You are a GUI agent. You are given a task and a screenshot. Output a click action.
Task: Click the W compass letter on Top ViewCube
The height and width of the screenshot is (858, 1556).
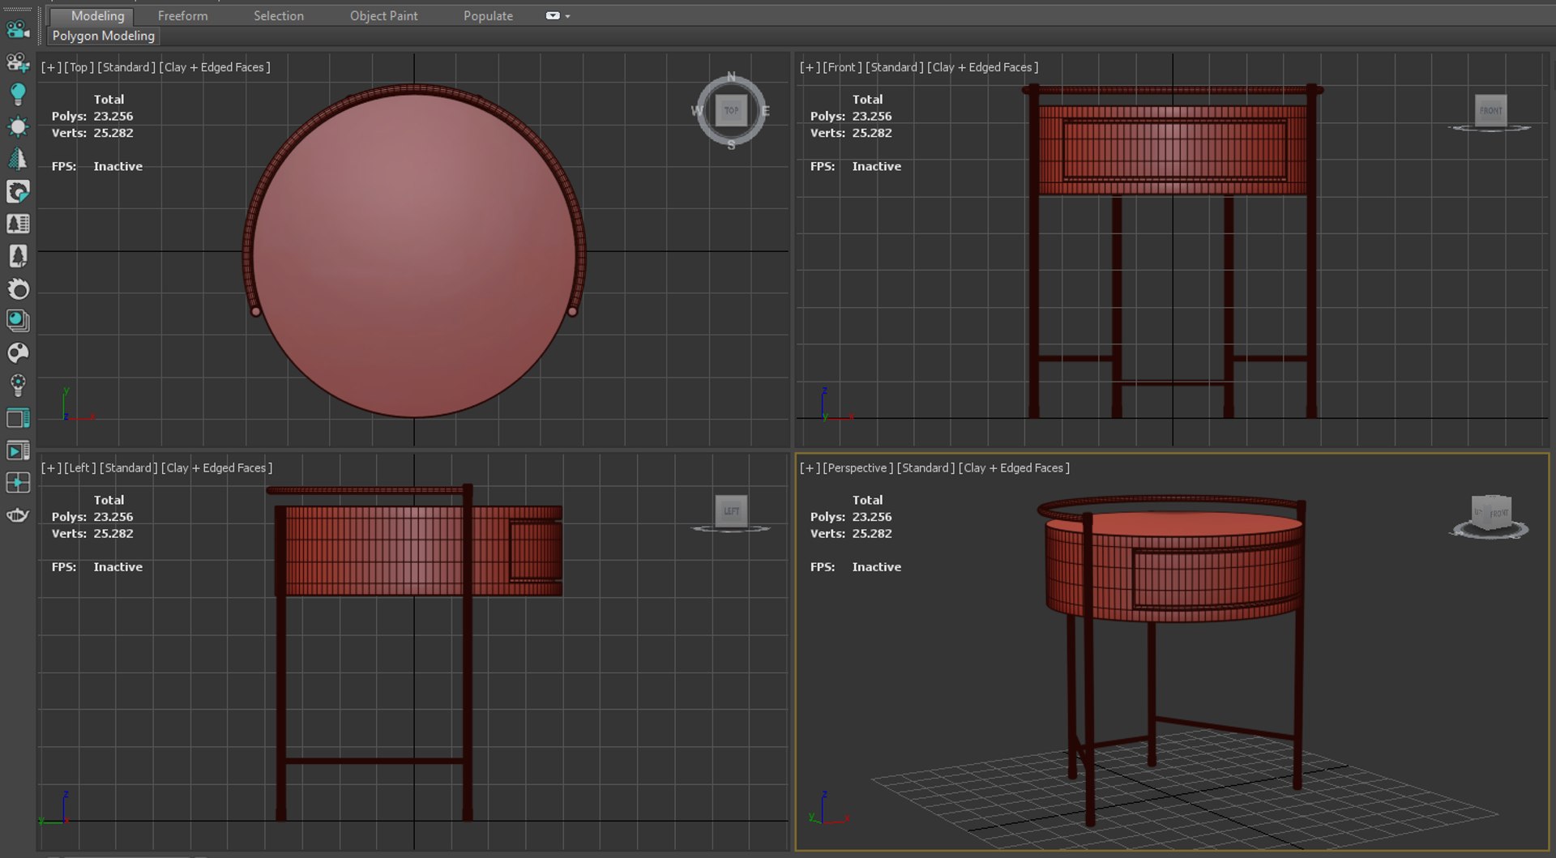click(x=697, y=111)
